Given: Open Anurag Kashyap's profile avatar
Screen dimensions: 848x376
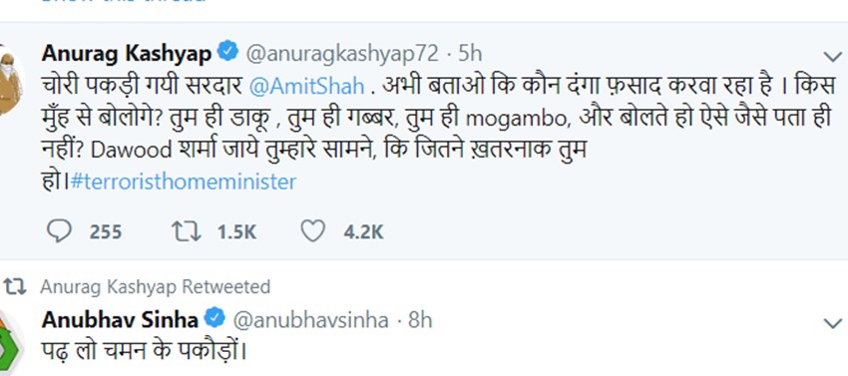Looking at the screenshot, I should pos(11,80).
